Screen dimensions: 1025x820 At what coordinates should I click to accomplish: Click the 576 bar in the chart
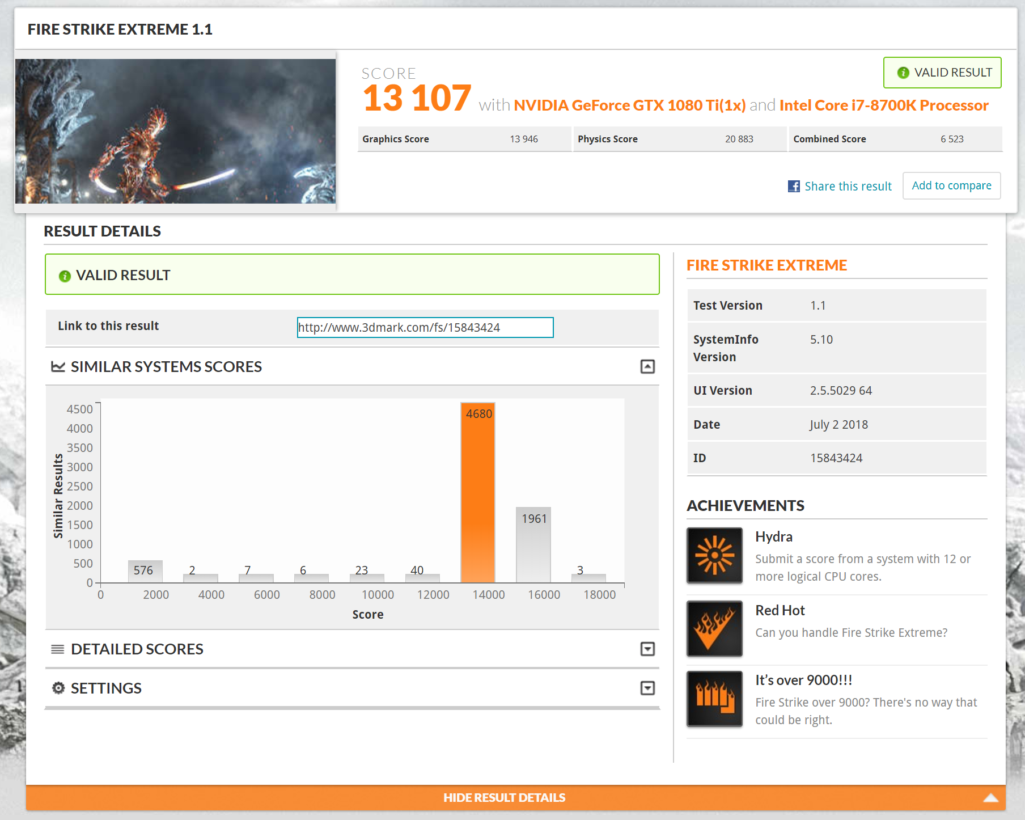[x=145, y=571]
